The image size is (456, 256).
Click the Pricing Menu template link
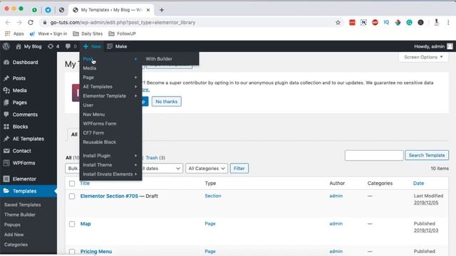[96, 251]
